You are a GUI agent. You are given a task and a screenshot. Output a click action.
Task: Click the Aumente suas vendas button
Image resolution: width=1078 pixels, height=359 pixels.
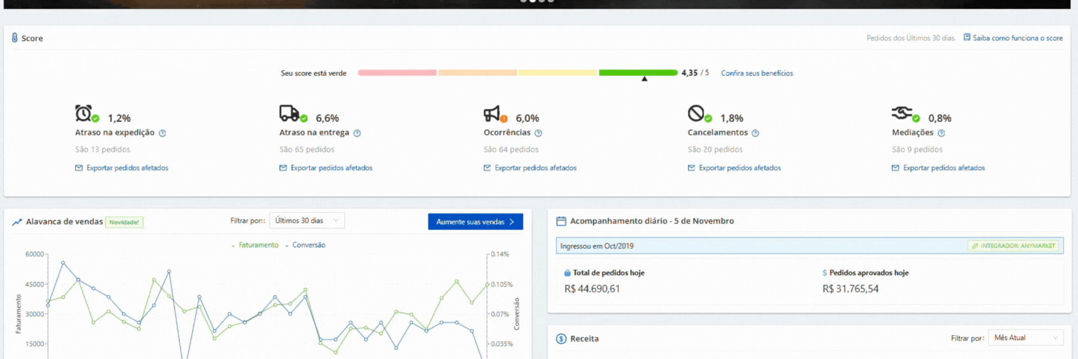(475, 222)
